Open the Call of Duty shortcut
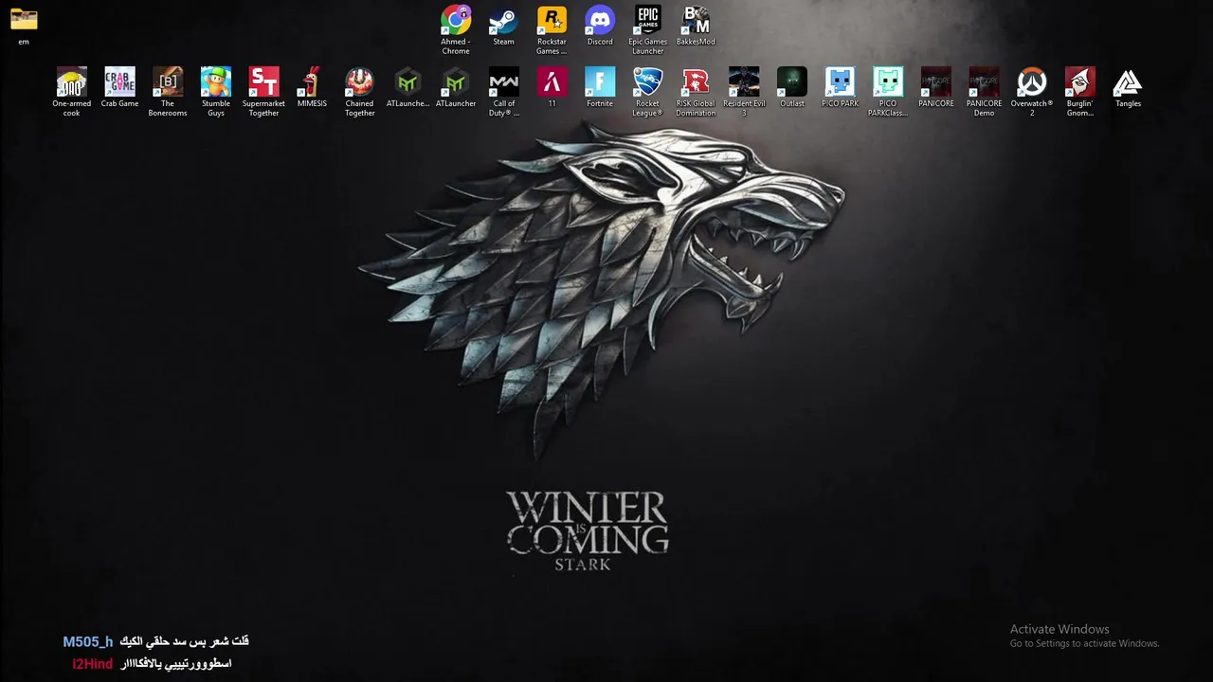This screenshot has height=682, width=1213. tap(503, 81)
